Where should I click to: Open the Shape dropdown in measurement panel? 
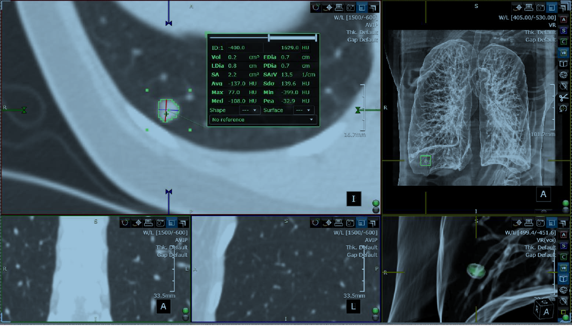tap(250, 110)
